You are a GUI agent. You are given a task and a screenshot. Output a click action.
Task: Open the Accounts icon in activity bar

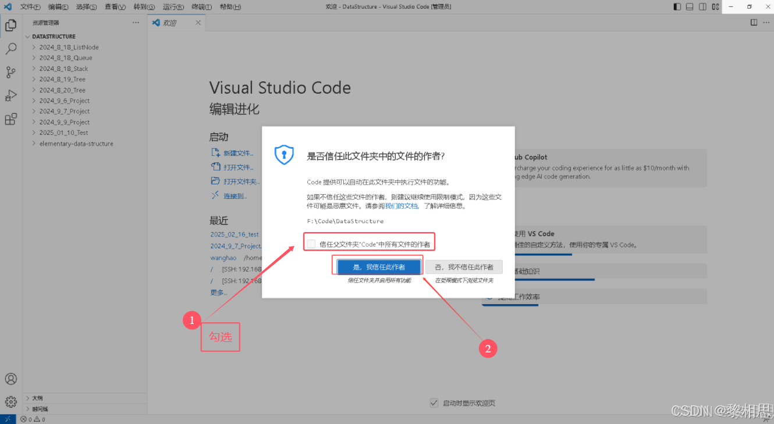10,379
